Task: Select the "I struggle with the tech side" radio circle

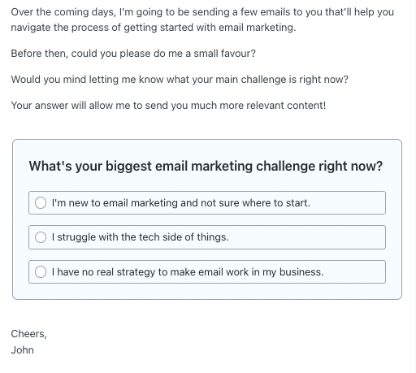Action: (x=41, y=237)
